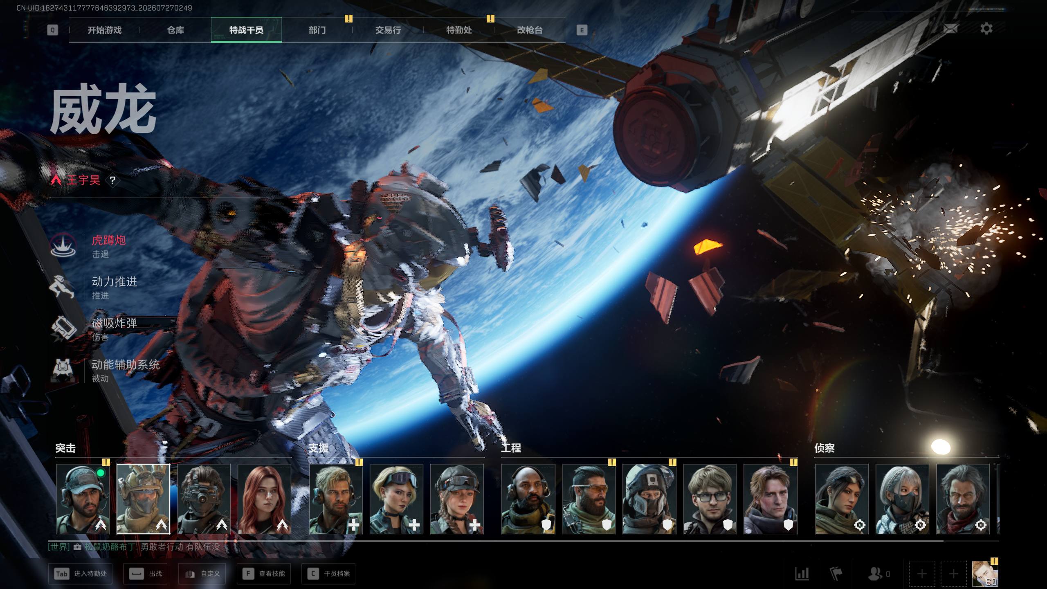Screen dimensions: 1047x589
Task: Select the 动能辅助系统 passive icon
Action: coord(63,370)
